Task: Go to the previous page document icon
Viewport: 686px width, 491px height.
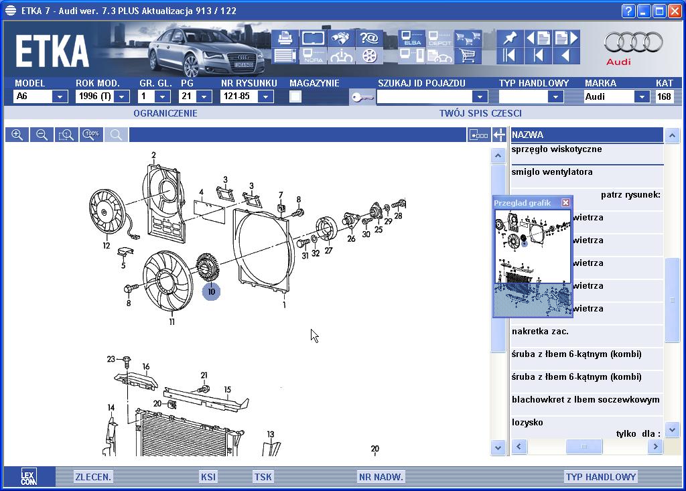Action: (538, 38)
